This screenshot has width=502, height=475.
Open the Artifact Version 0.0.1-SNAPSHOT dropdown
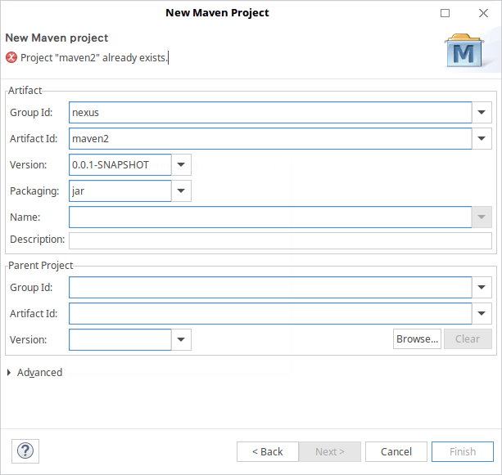[181, 164]
